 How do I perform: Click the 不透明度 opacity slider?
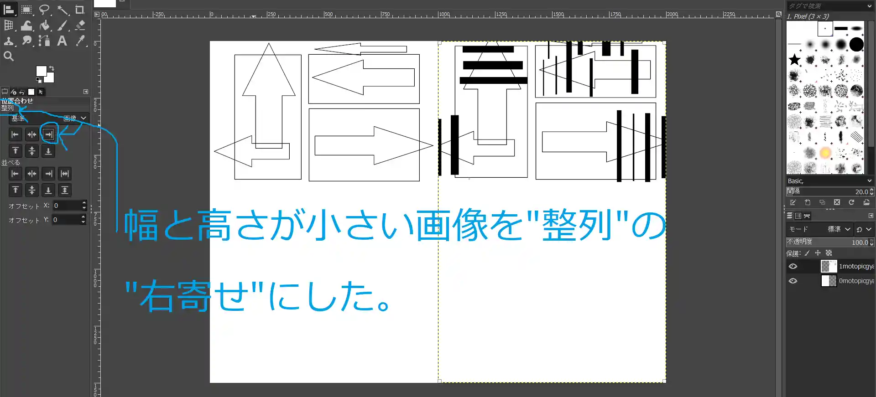click(x=826, y=242)
